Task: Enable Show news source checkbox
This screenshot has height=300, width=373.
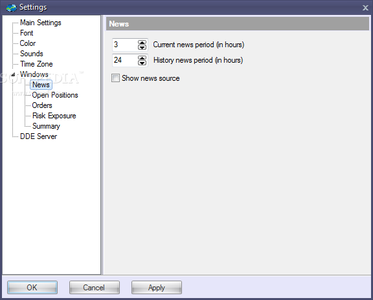Action: click(x=115, y=78)
